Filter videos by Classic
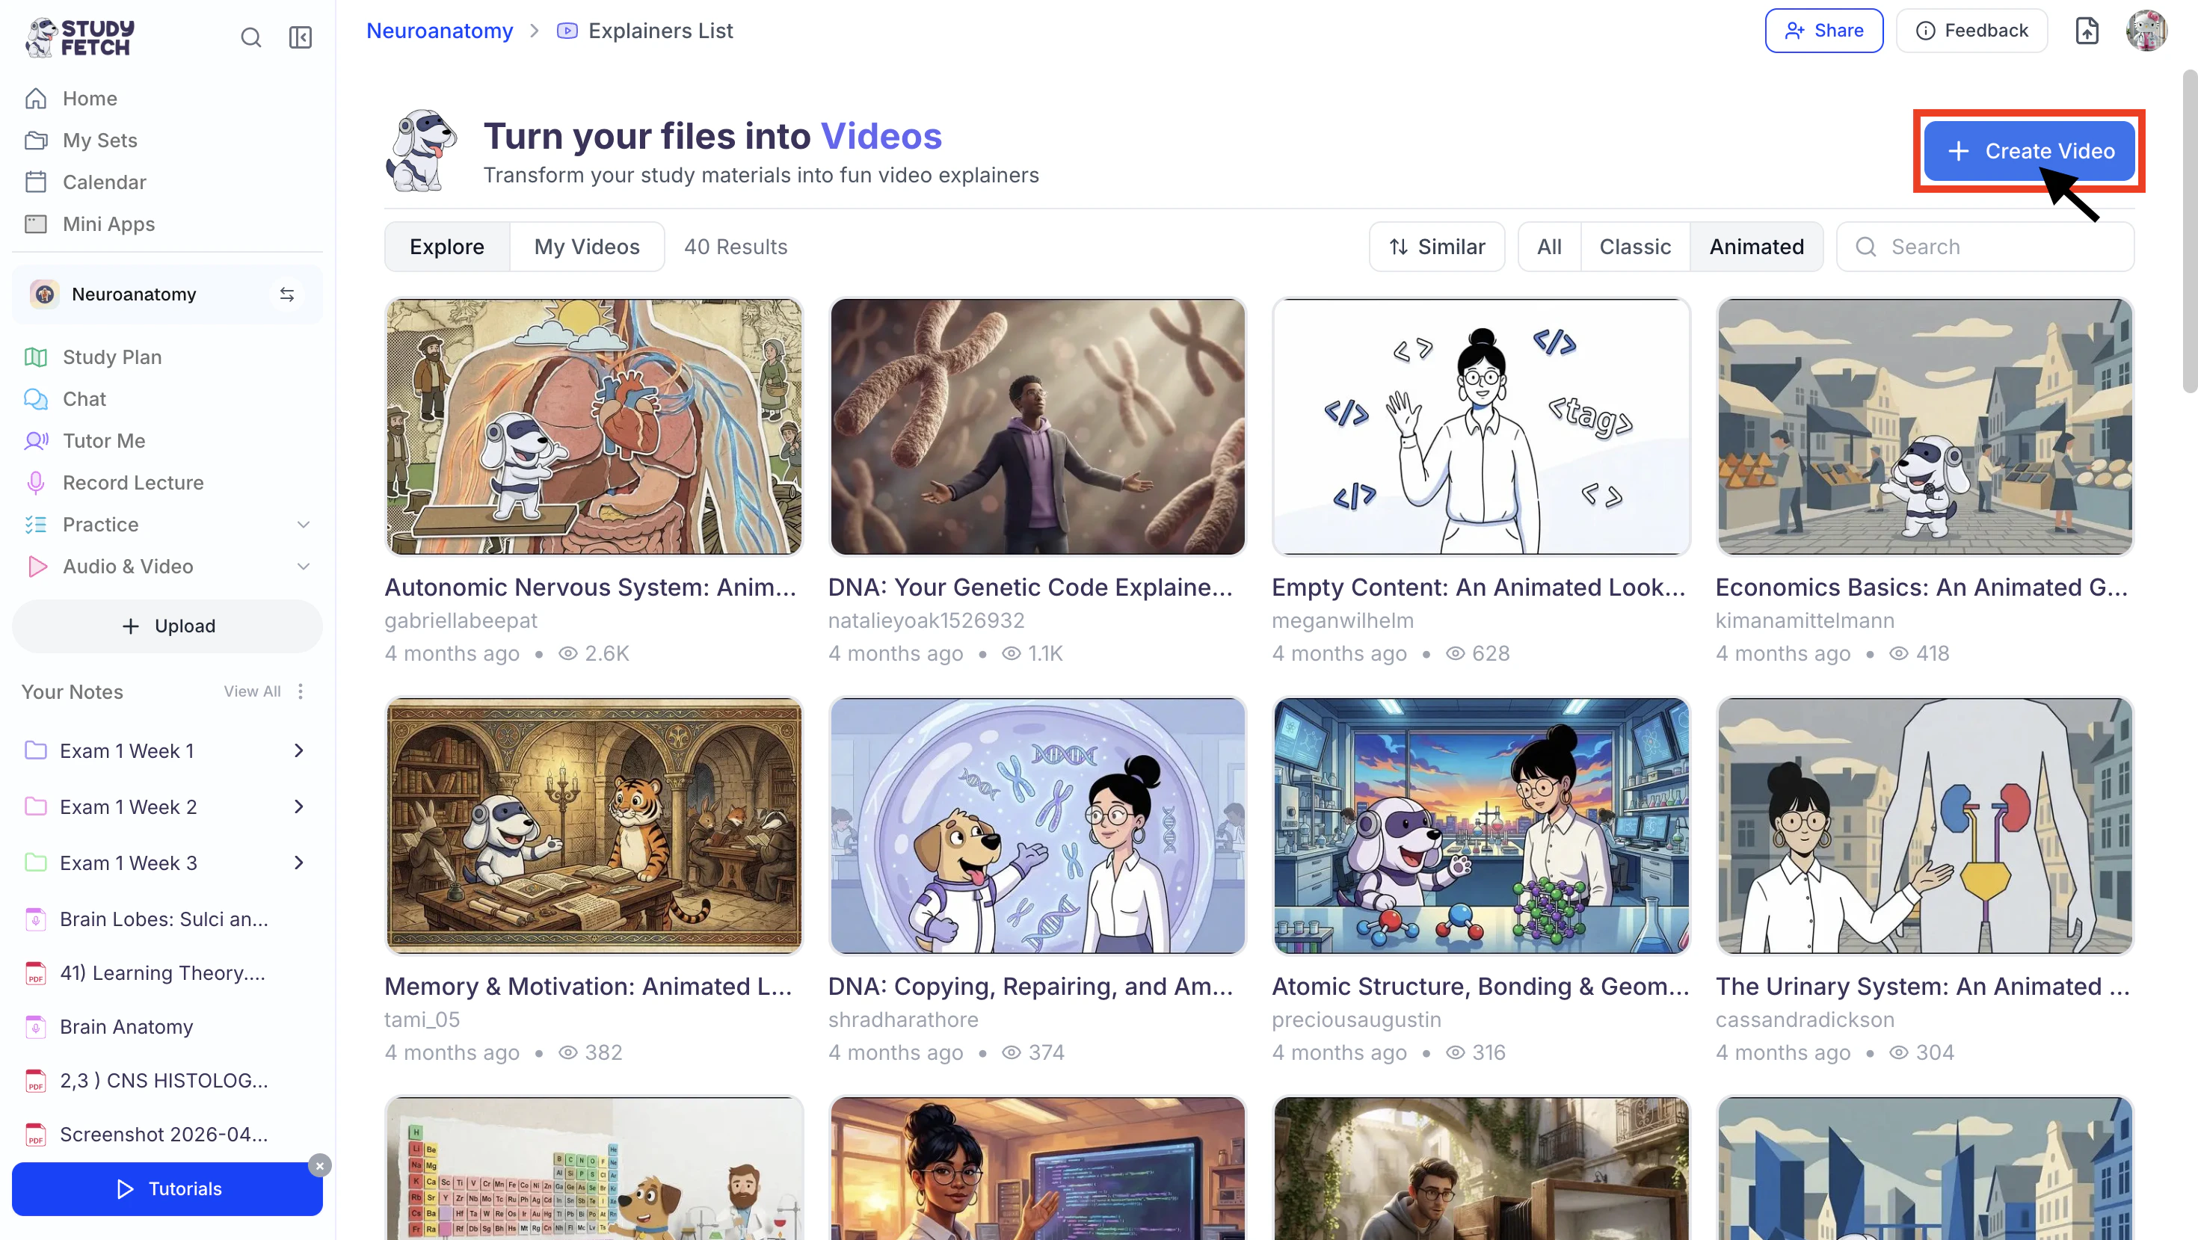Viewport: 2198px width, 1240px height. [x=1635, y=247]
